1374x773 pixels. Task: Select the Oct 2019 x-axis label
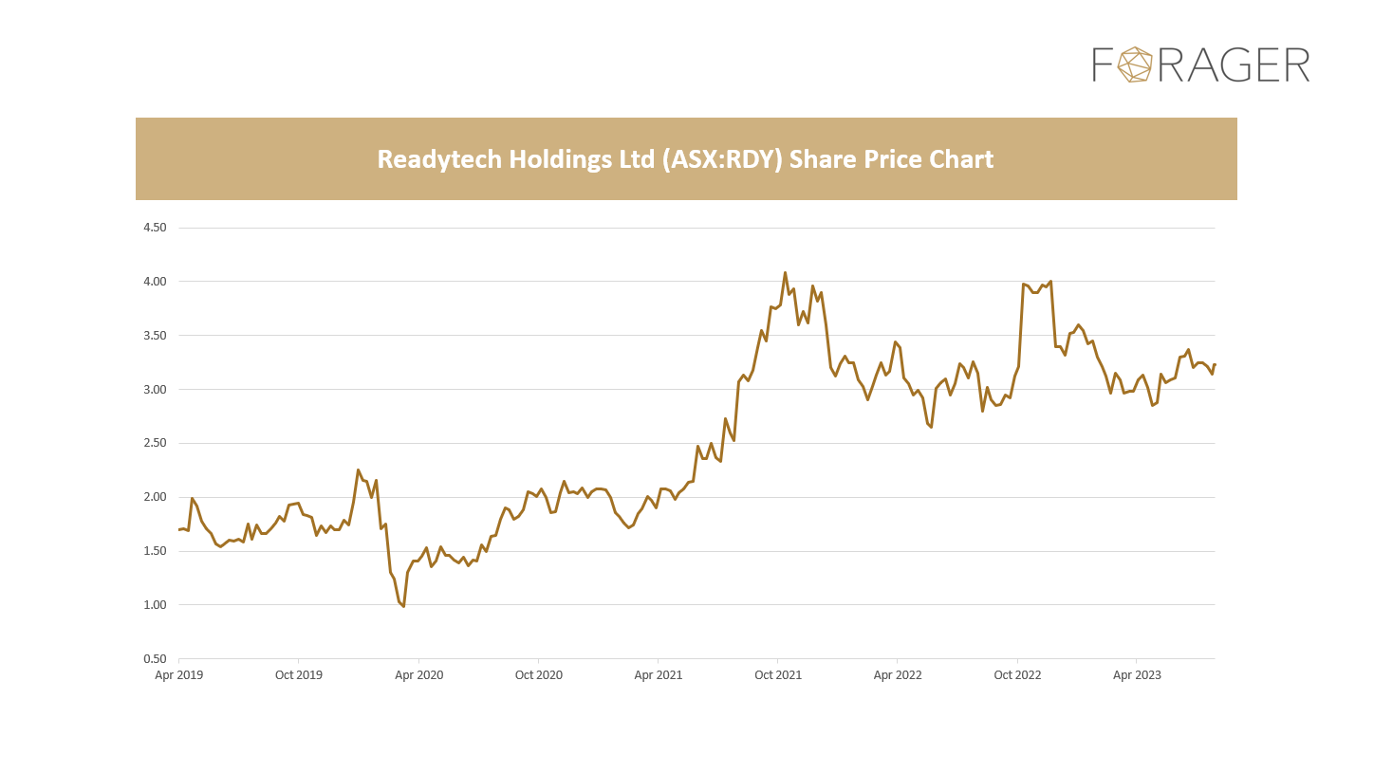(299, 675)
